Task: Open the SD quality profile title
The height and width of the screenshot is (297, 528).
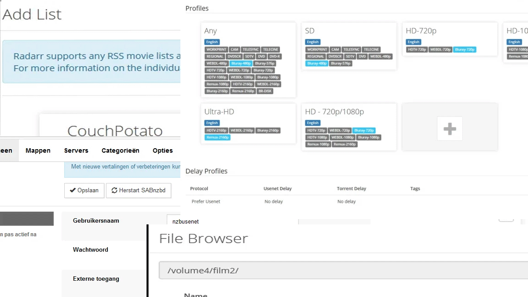Action: tap(310, 31)
